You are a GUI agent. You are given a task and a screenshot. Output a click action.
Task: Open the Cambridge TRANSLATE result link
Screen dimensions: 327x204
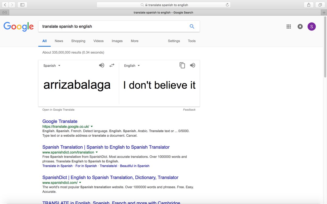click(x=111, y=202)
